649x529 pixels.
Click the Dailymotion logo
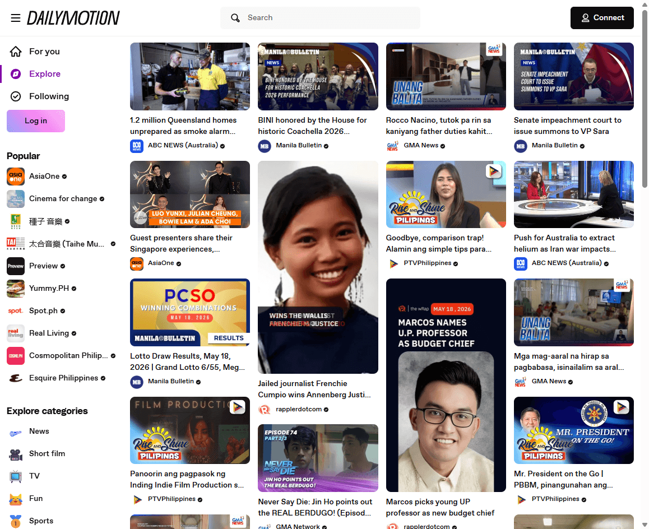[73, 18]
